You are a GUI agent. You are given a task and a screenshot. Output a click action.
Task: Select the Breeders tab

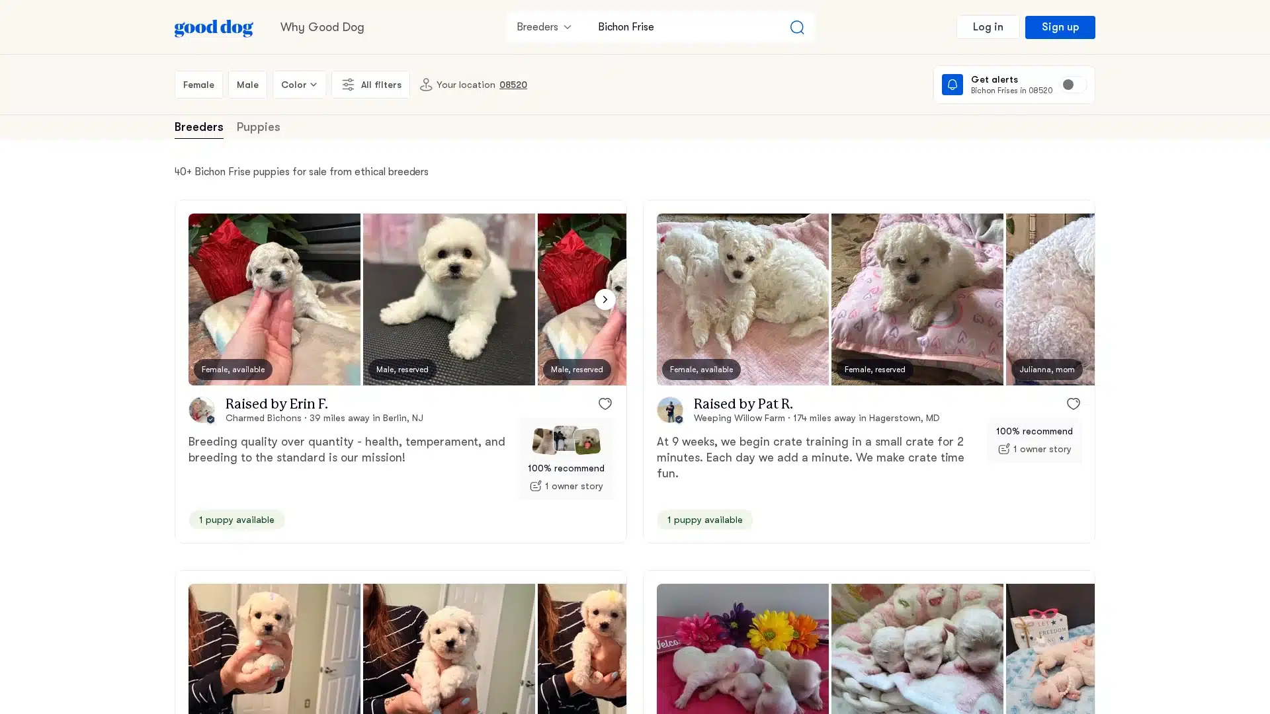(x=198, y=127)
